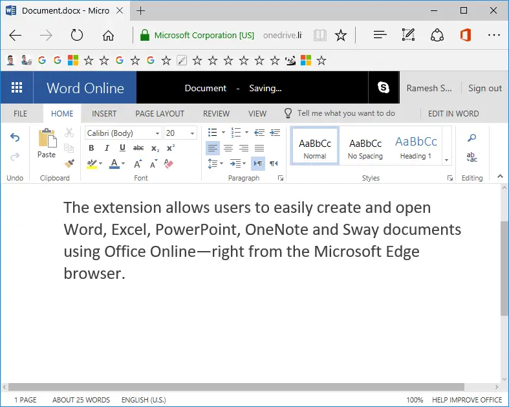Open text highlight color dropdown arrow
Image resolution: width=509 pixels, height=407 pixels.
coord(101,164)
